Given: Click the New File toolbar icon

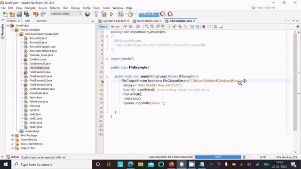Looking at the screenshot, I should click(5, 14).
